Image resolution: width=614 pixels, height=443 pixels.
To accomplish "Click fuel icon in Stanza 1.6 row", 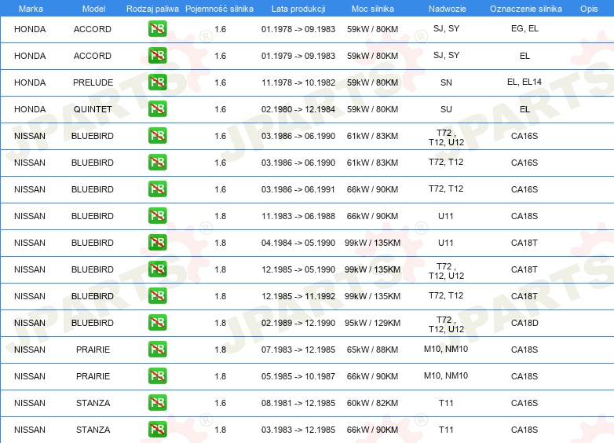I will (157, 403).
